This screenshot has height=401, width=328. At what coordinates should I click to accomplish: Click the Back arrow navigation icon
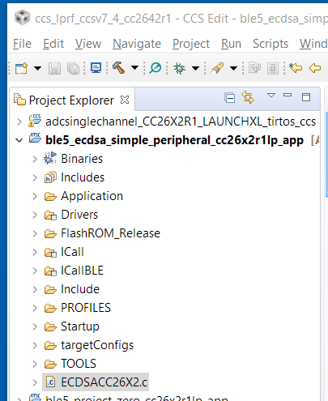coord(315,68)
